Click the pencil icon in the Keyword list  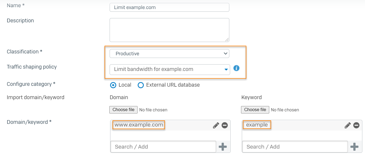coord(347,125)
